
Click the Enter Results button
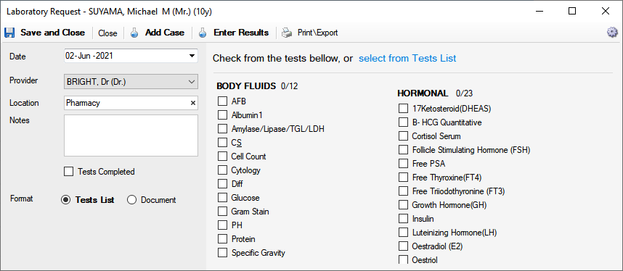241,33
